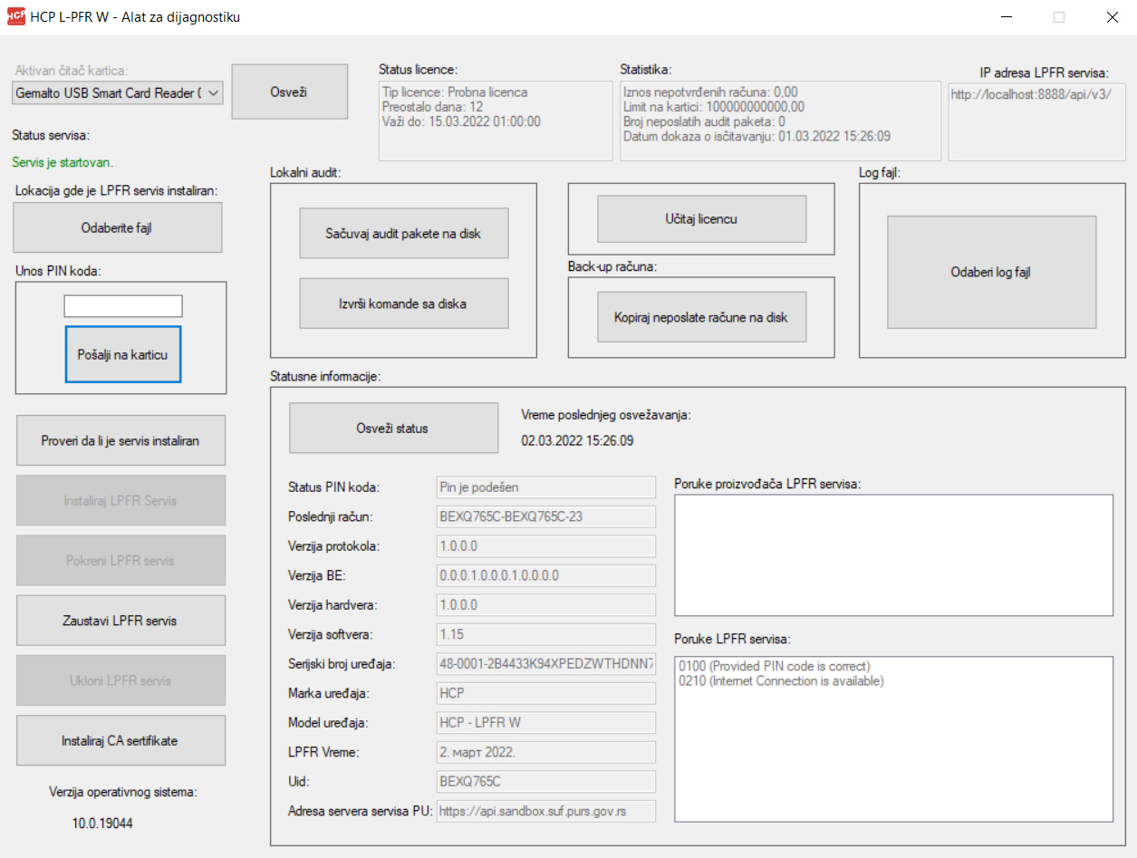1137x858 pixels.
Task: Click Kopiraj neposlate račune na disk
Action: [701, 317]
